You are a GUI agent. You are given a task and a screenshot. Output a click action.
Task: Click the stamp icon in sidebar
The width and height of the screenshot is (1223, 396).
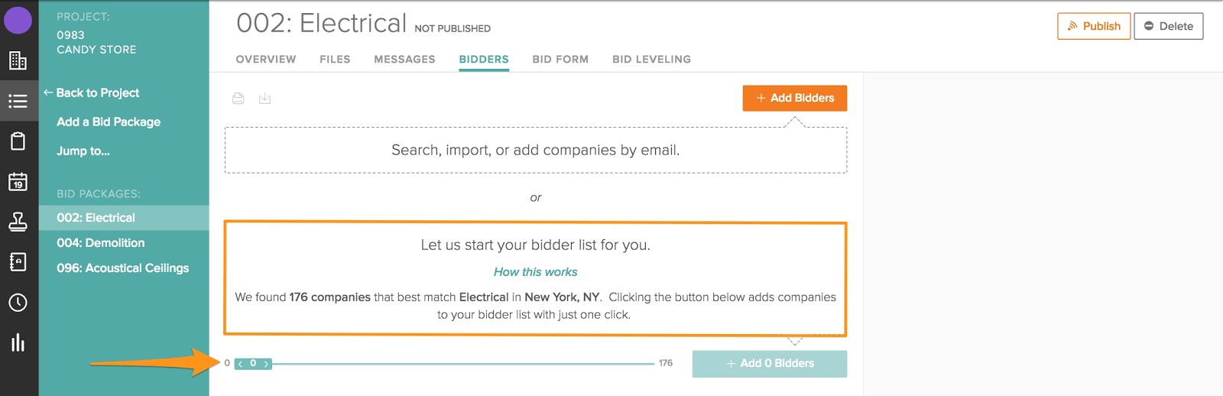click(18, 222)
